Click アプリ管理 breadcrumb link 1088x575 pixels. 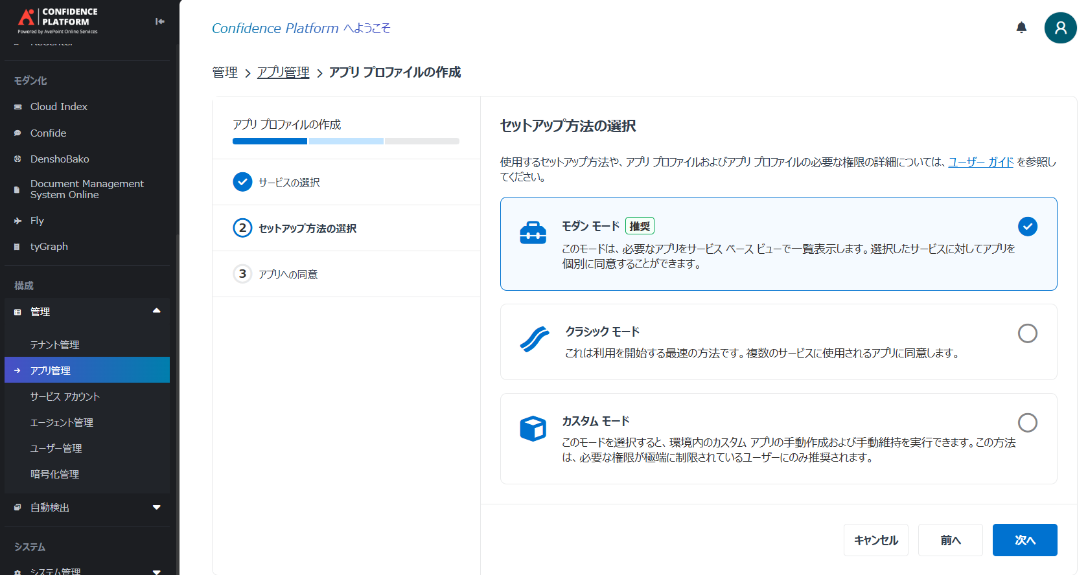pos(283,73)
